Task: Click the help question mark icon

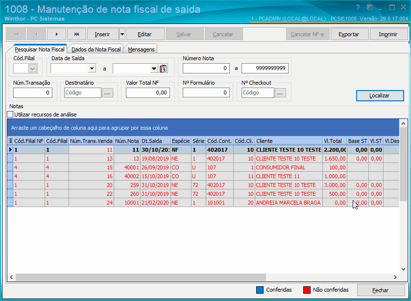Action: tap(358, 7)
